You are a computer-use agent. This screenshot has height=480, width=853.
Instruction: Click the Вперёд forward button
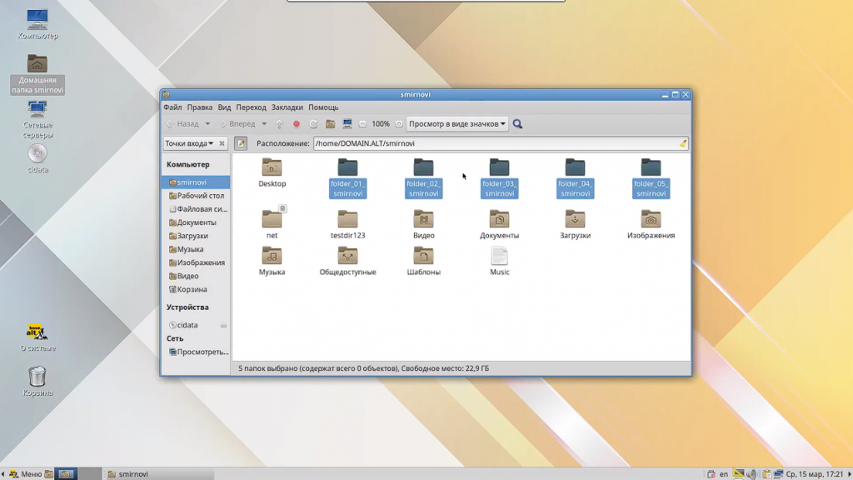[237, 124]
